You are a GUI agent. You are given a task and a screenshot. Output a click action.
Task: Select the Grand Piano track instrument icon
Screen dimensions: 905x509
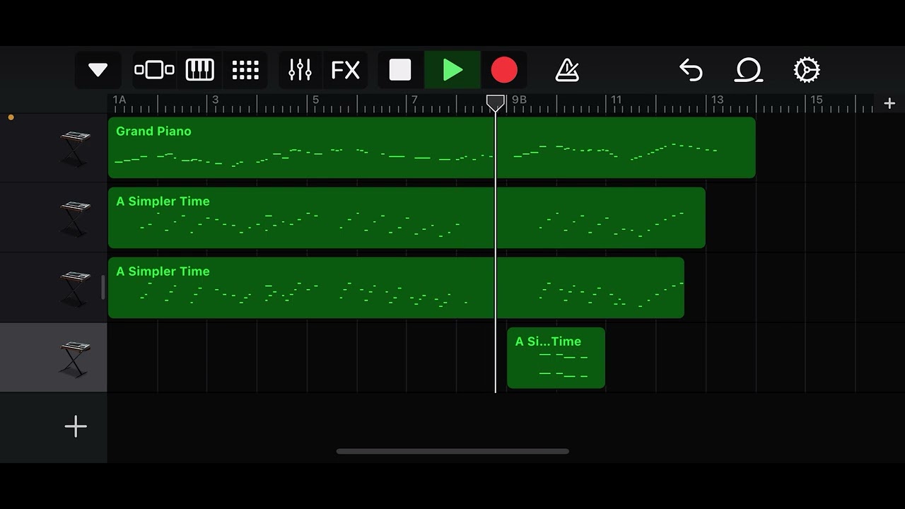tap(76, 148)
